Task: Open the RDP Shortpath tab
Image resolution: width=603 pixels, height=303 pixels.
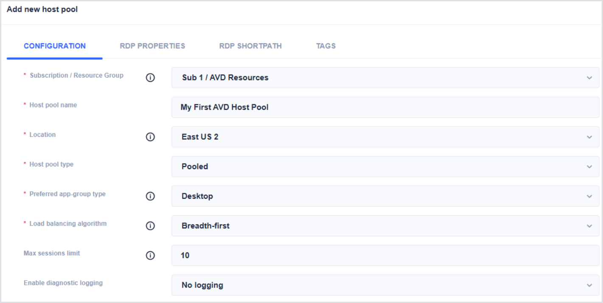Action: coord(250,46)
